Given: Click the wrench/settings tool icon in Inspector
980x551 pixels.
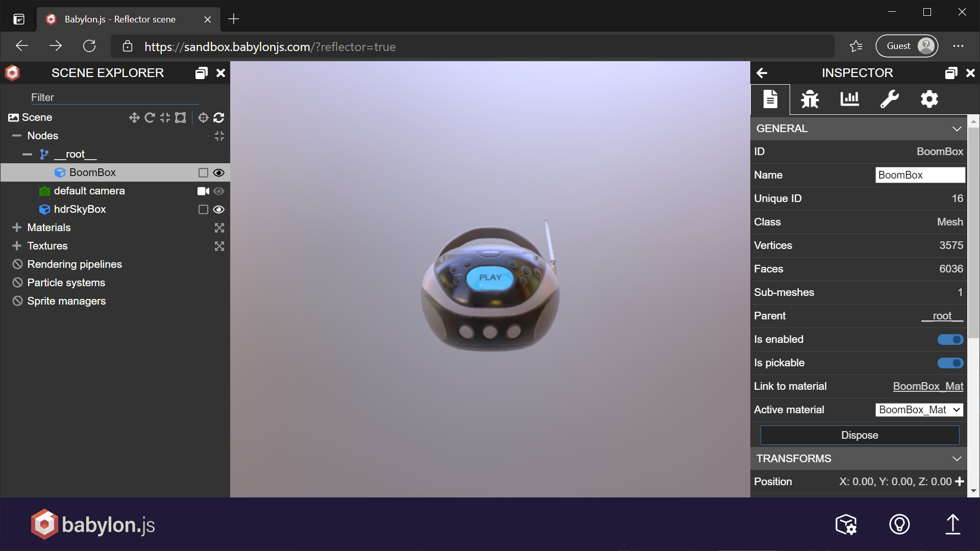Looking at the screenshot, I should [x=890, y=99].
